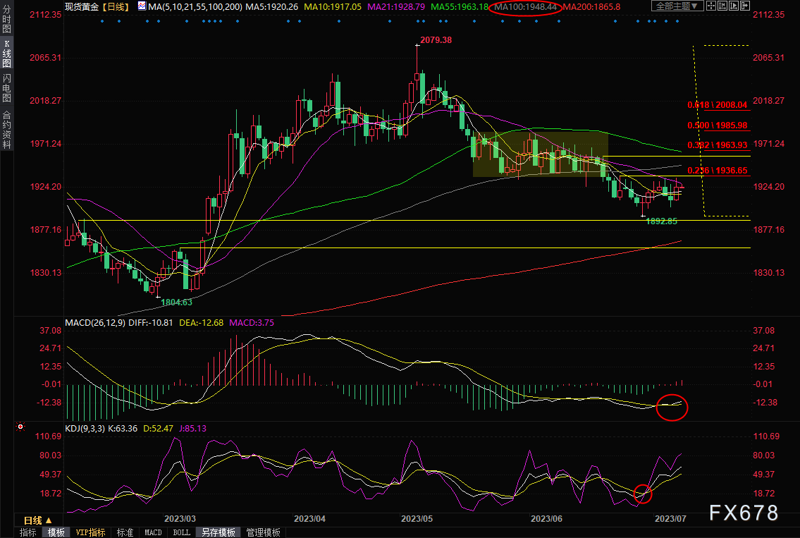The width and height of the screenshot is (800, 538).
Task: Click the 0.236 \ 1936.65 Fibonacci level
Action: coord(718,171)
